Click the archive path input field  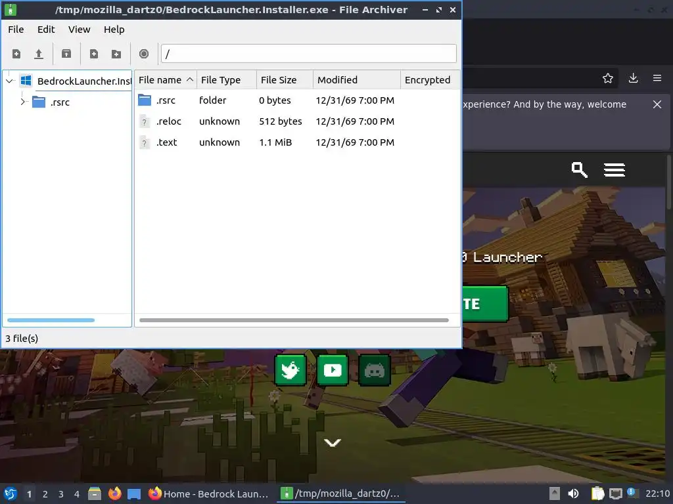tap(309, 54)
